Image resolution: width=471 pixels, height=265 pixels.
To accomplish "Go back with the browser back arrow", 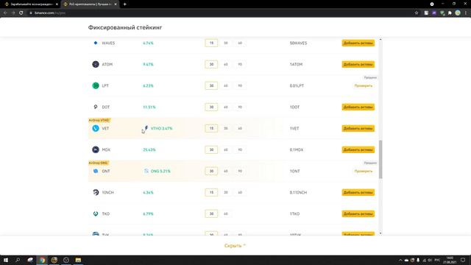I will click(5, 13).
